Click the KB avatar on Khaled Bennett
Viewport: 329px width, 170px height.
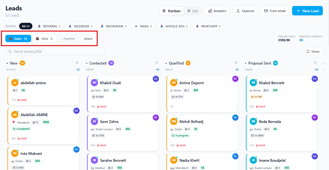(x=253, y=83)
